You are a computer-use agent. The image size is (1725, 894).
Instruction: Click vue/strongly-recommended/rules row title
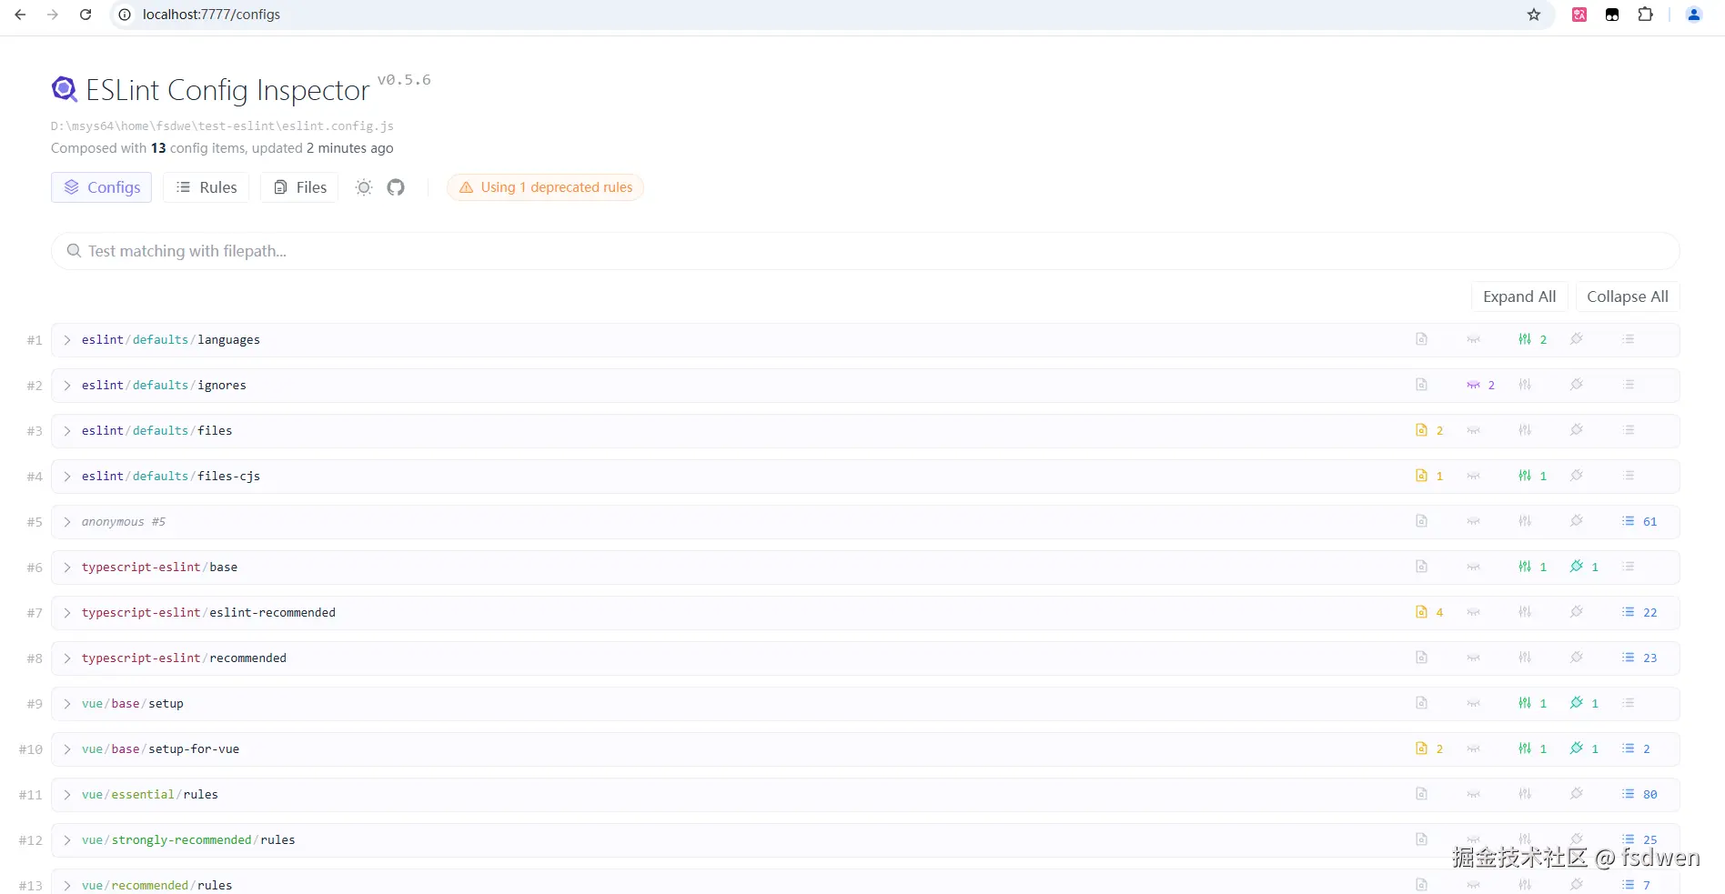point(188,839)
